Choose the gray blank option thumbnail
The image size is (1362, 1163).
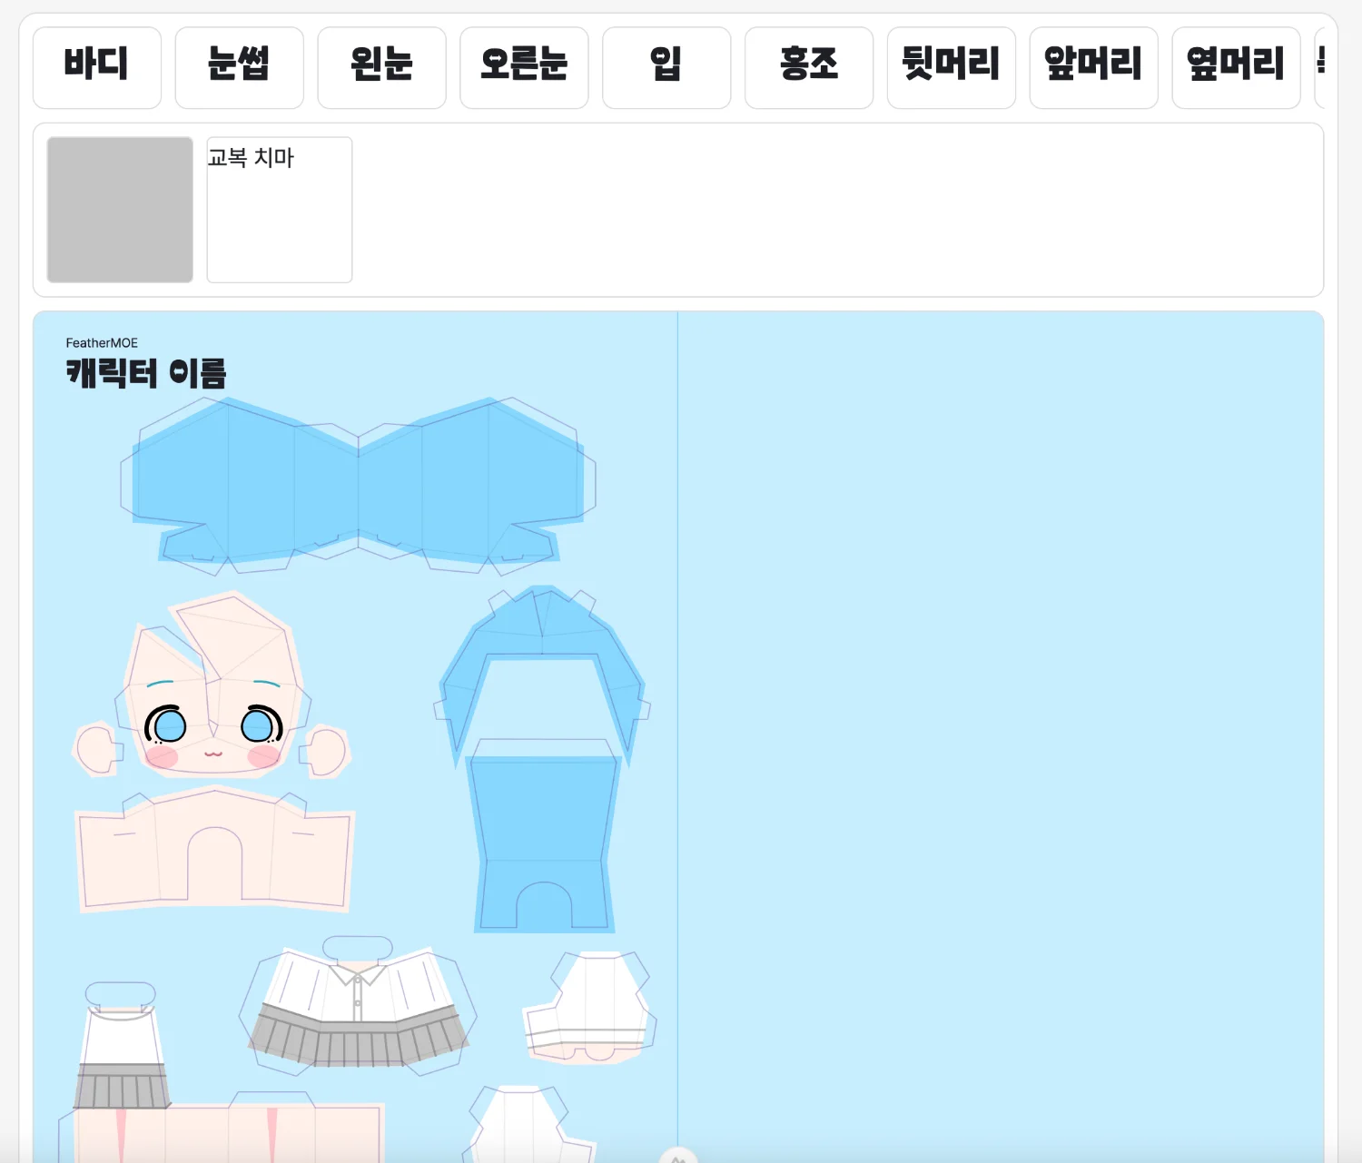(x=120, y=210)
